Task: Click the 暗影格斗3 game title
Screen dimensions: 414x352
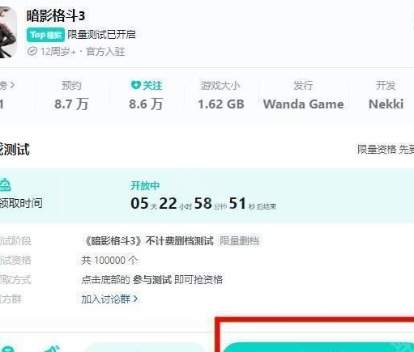Action: click(56, 15)
